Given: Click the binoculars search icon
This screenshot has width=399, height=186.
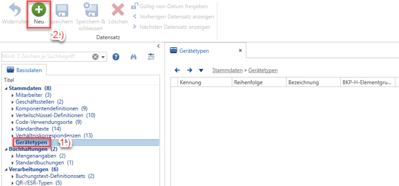Looking at the screenshot, I should click(133, 57).
